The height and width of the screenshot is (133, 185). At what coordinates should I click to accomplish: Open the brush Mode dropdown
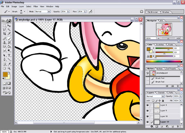tap(43, 11)
